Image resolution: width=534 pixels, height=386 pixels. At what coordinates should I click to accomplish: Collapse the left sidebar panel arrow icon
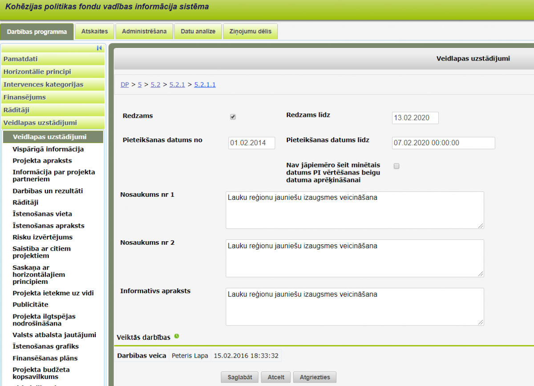tap(99, 48)
